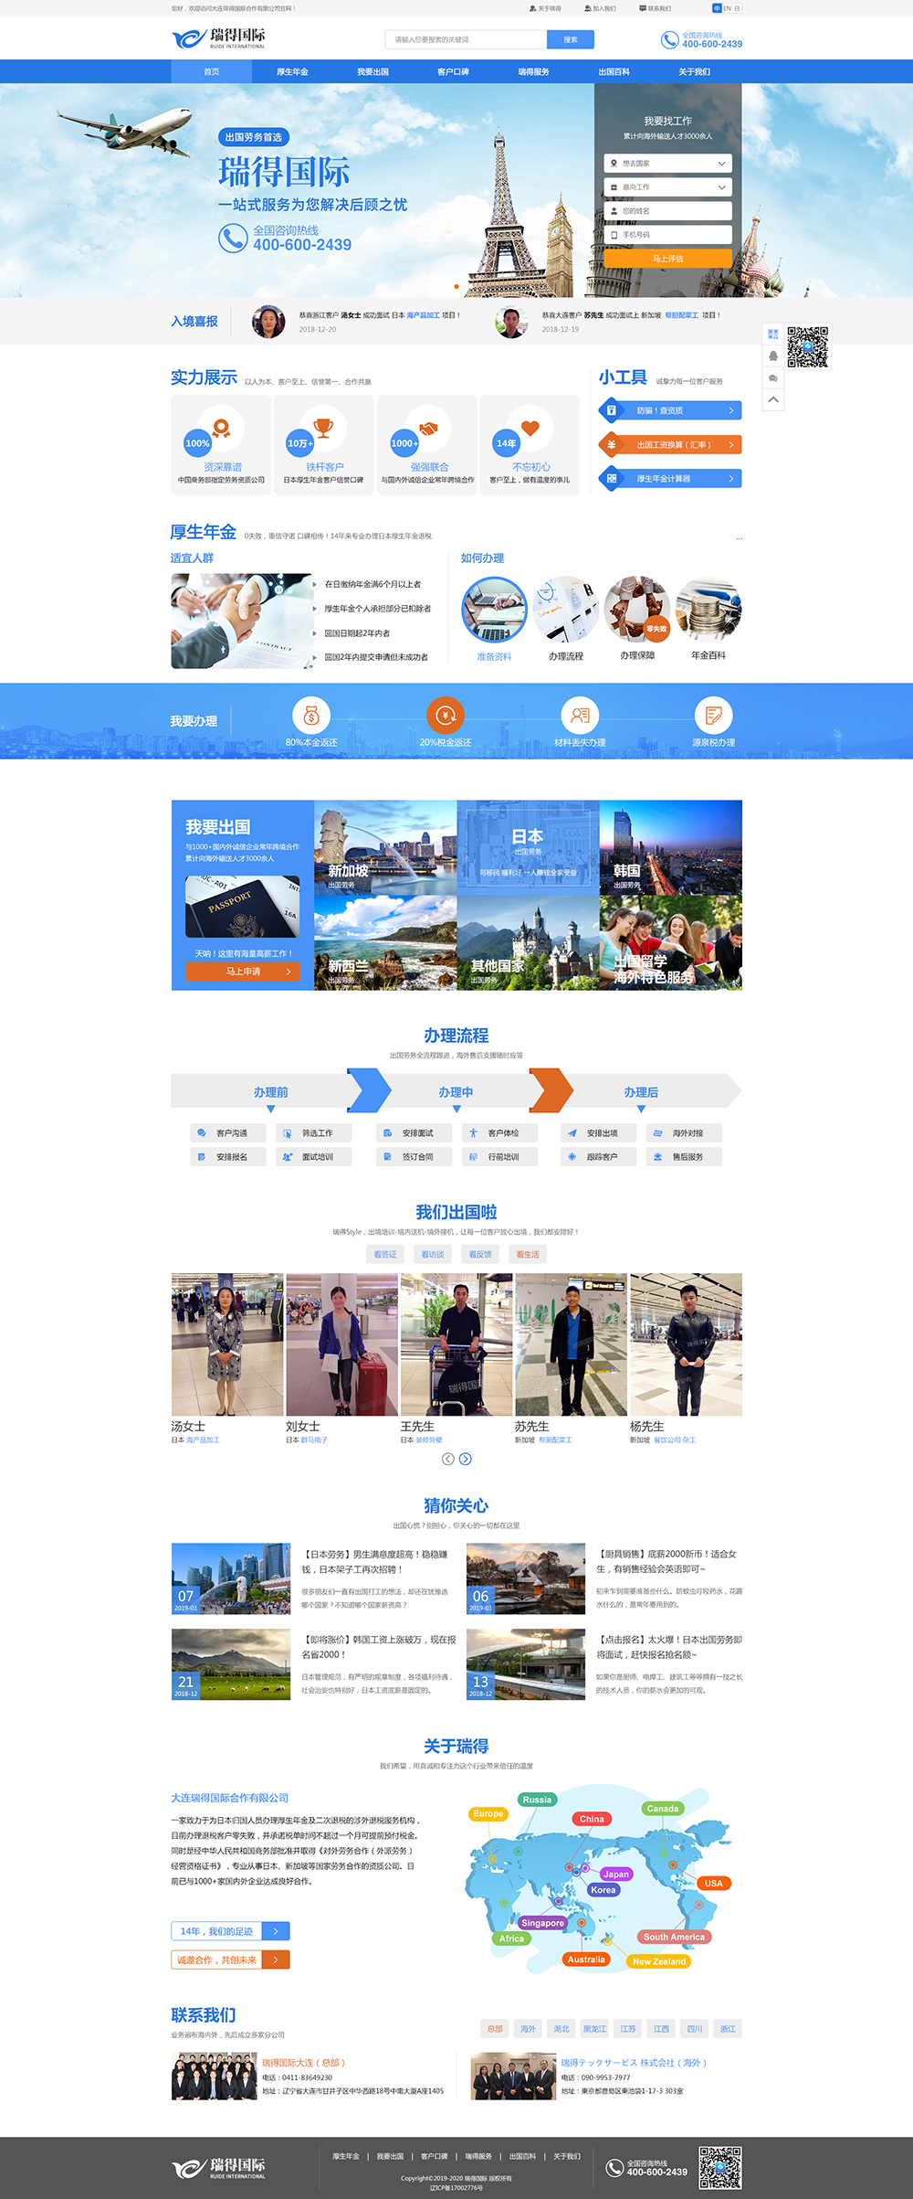The width and height of the screenshot is (913, 2199).
Task: Click the QQ chat sidebar icon
Action: [x=773, y=356]
